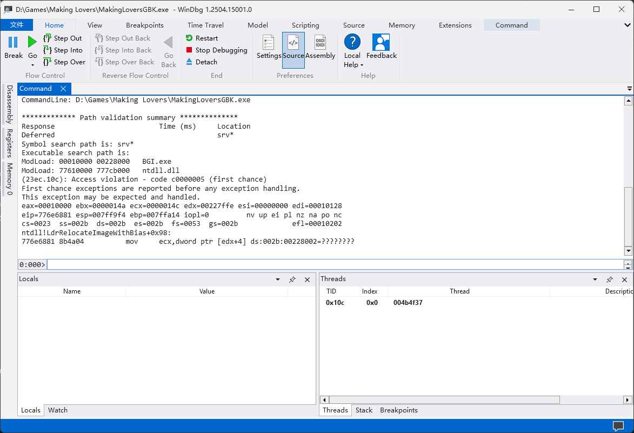Click Step Over Back
The height and width of the screenshot is (433, 634).
124,62
